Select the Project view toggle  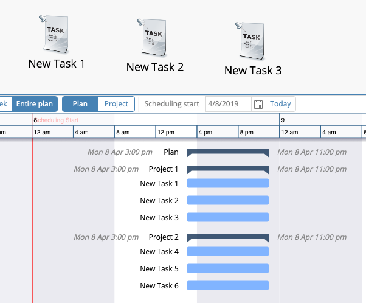click(x=116, y=104)
